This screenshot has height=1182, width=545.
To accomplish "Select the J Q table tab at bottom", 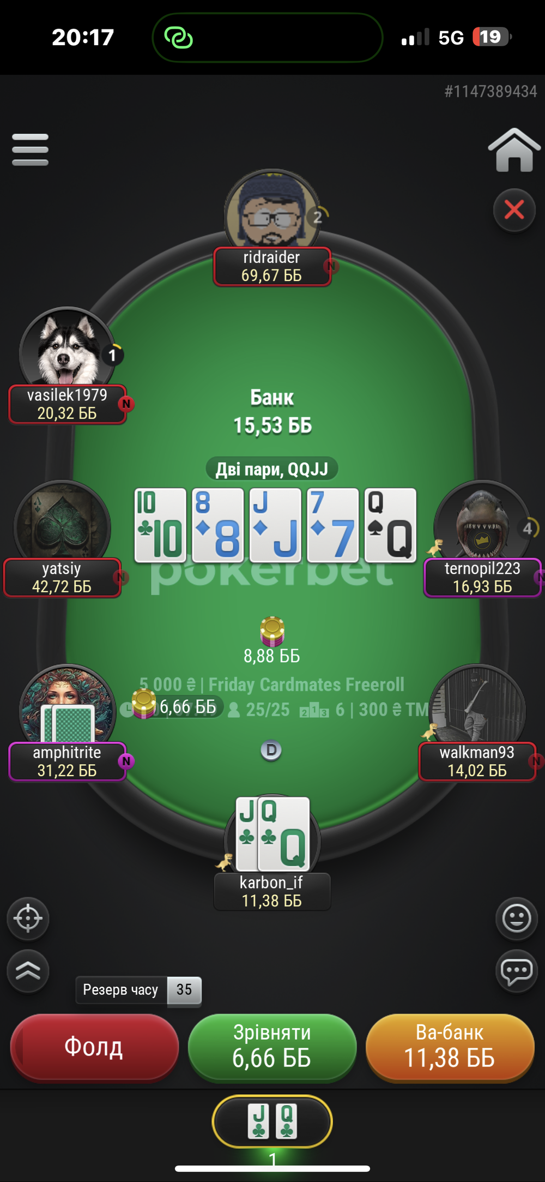I will pyautogui.click(x=272, y=1121).
